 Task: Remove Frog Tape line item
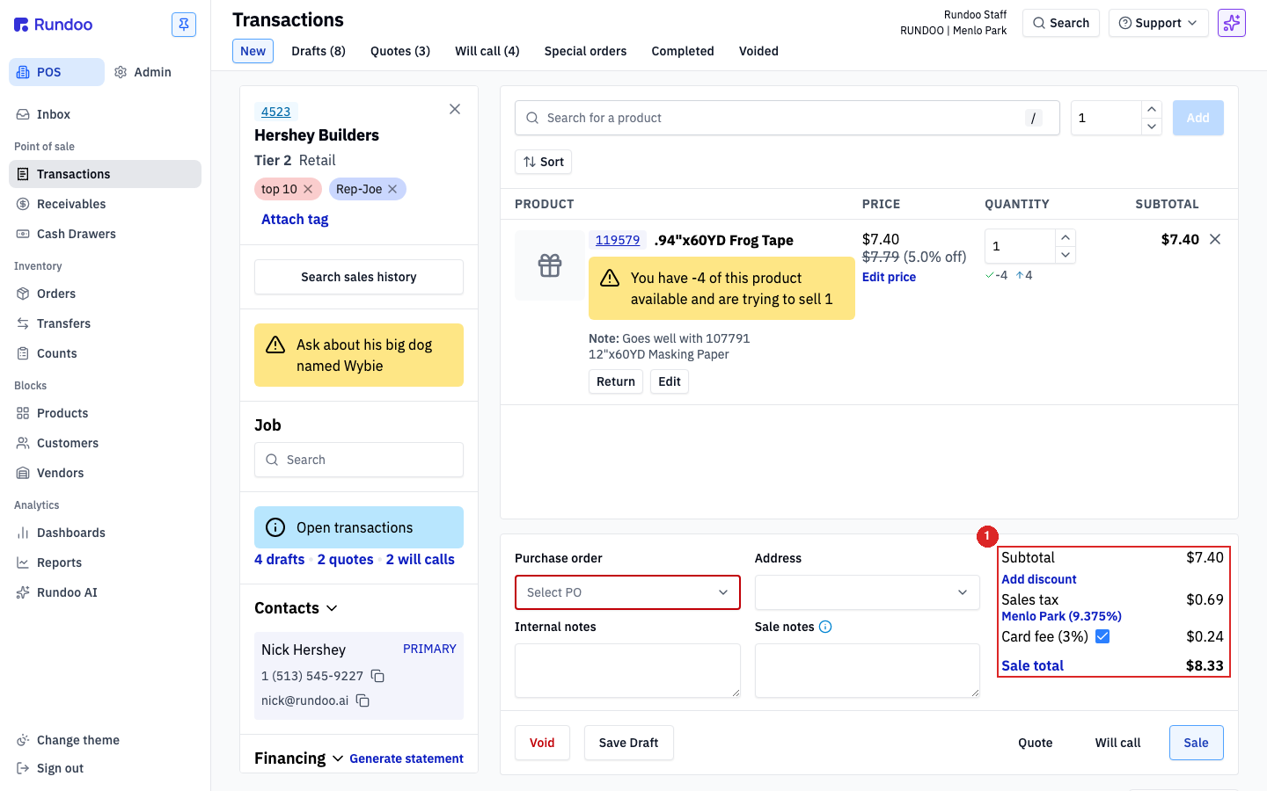click(1215, 239)
